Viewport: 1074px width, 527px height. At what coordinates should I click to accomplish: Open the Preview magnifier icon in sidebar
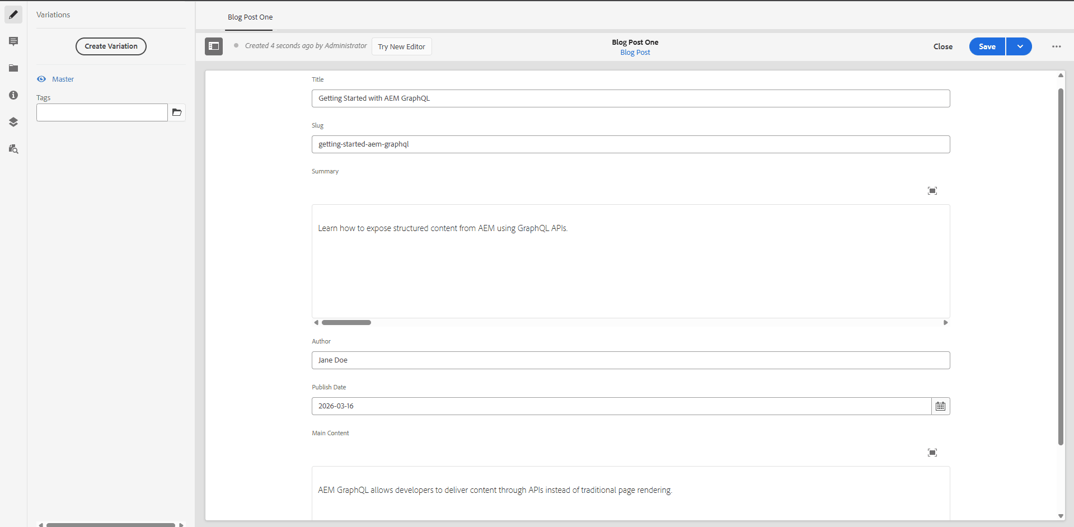(13, 149)
